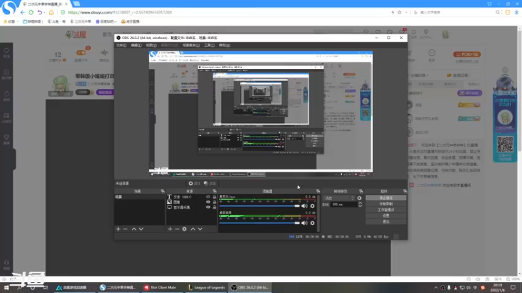Toggle visibility of the Display Capture source
Viewport: 522px width, 293px height.
[208, 207]
